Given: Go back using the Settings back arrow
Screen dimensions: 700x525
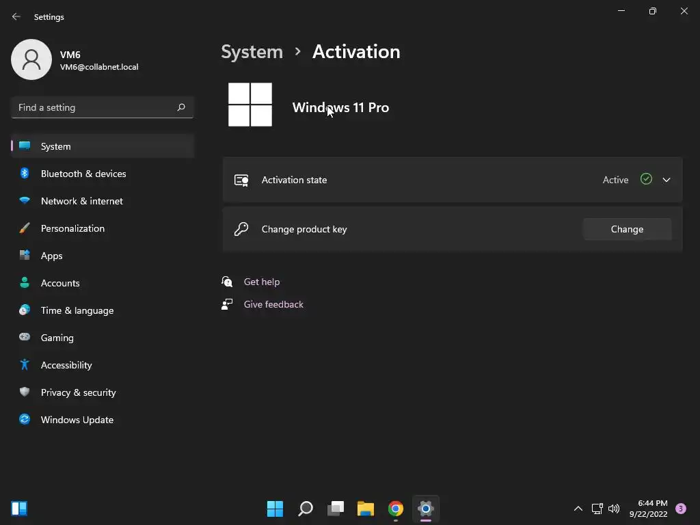Looking at the screenshot, I should [16, 16].
